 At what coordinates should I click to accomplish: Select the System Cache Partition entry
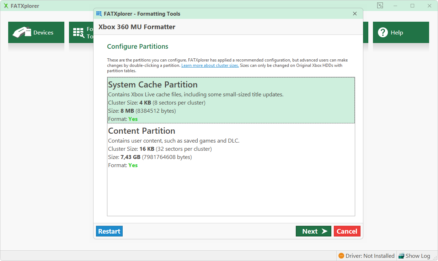point(231,100)
